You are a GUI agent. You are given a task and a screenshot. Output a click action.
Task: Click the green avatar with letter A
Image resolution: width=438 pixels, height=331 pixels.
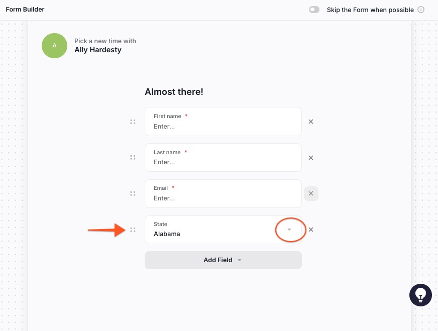click(x=54, y=46)
